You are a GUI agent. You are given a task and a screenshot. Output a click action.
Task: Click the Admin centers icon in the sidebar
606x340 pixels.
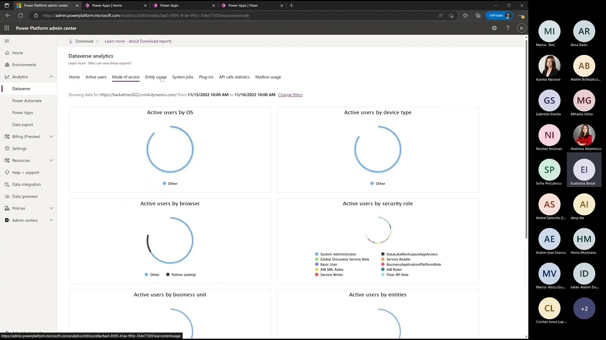(7, 220)
